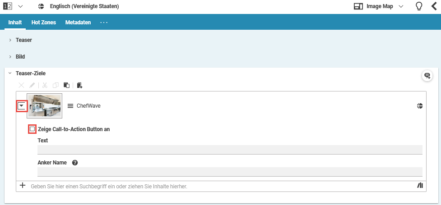Enable 'Zeige Call-to-Action Button an' checkbox
This screenshot has height=205, width=441.
click(32, 129)
